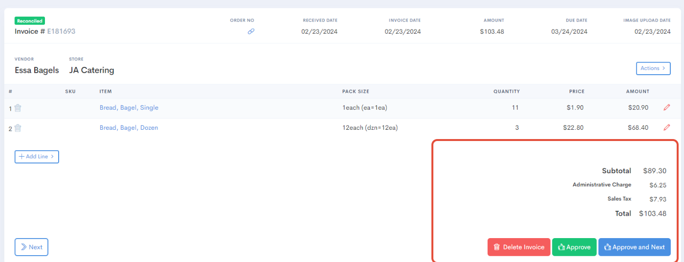Select invoice number E181693

pyautogui.click(x=61, y=31)
